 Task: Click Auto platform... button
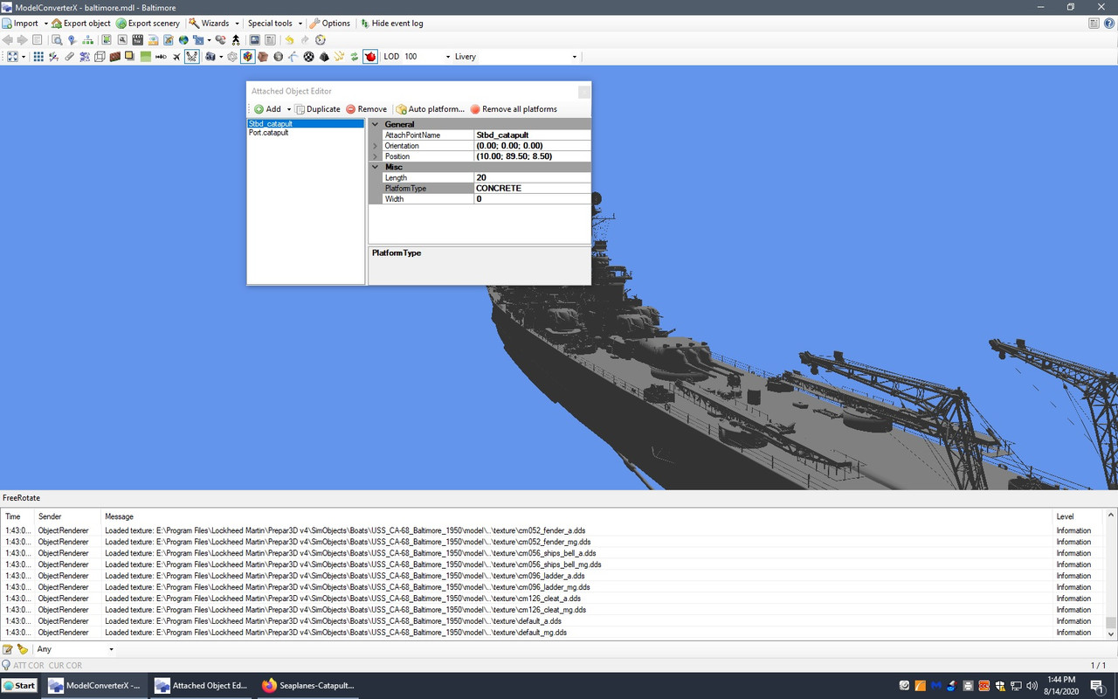click(431, 109)
